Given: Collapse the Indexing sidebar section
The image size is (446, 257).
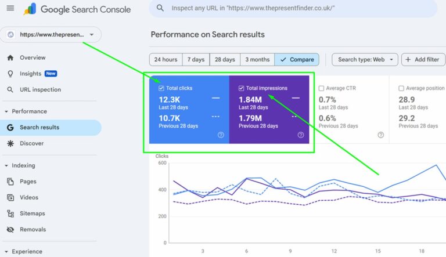Looking at the screenshot, I should (7, 166).
